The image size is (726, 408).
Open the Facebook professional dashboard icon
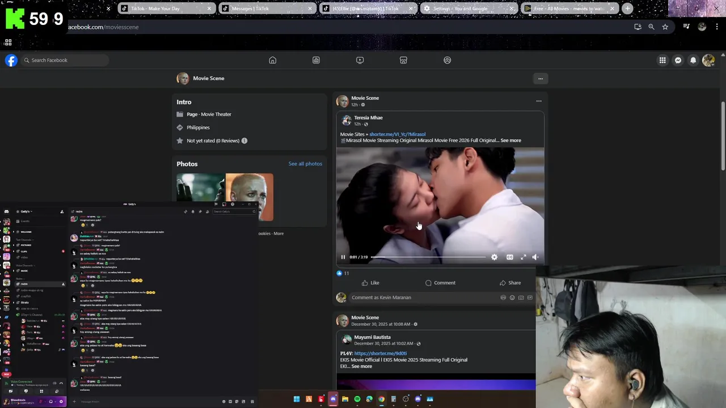coord(316,60)
